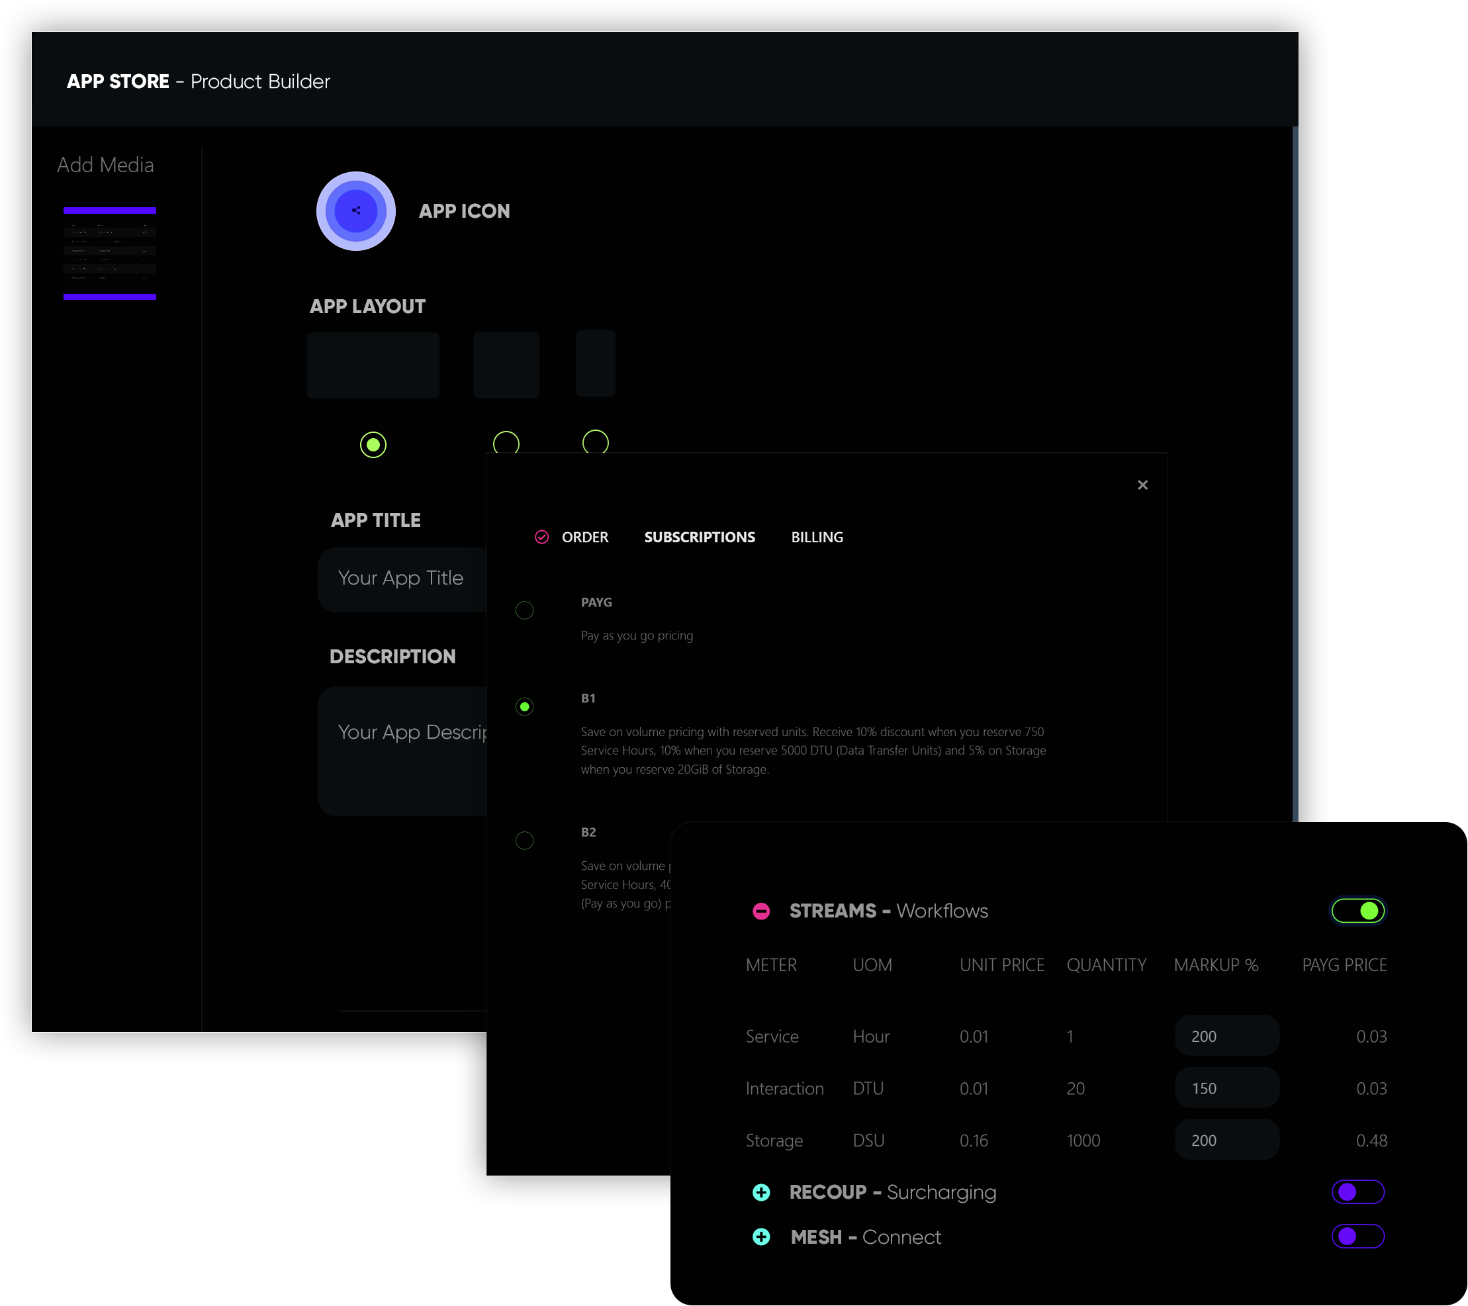The height and width of the screenshot is (1306, 1468).
Task: Collapse STREAMS Workflows with minus icon
Action: [x=760, y=911]
